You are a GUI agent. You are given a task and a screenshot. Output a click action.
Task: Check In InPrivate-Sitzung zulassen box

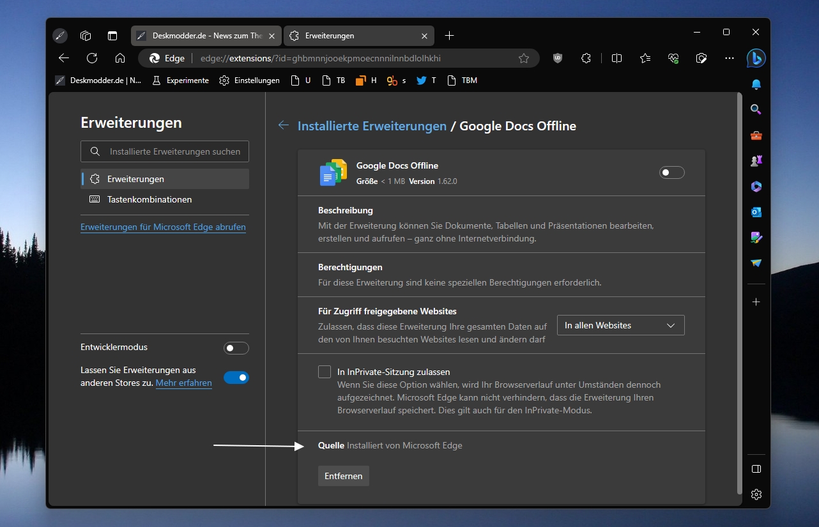tap(325, 372)
